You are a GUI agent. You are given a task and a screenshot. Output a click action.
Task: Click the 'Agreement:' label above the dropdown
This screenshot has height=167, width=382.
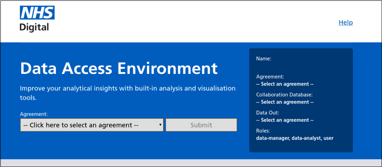pos(34,114)
